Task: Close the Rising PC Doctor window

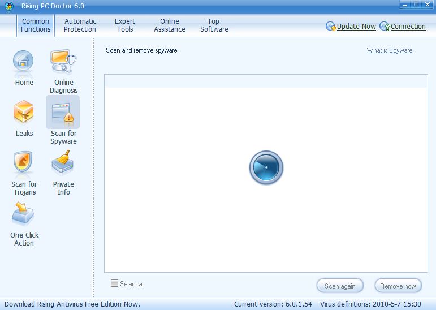Action: (x=428, y=5)
